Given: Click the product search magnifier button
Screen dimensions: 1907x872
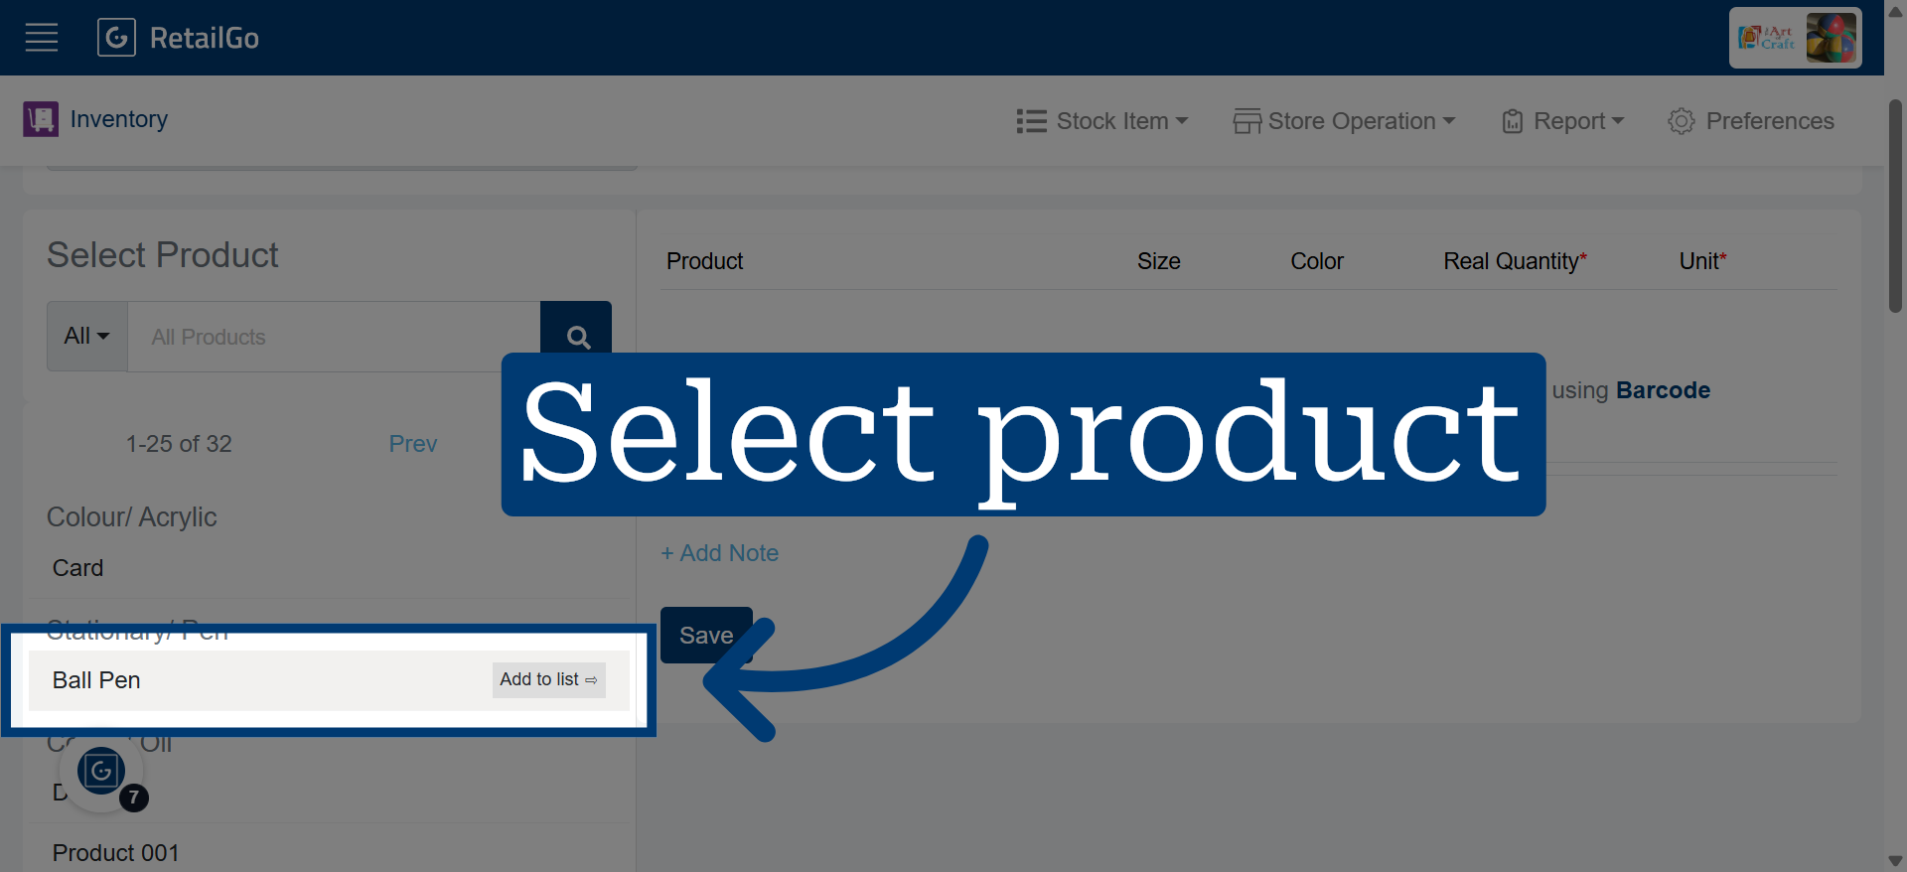Looking at the screenshot, I should [x=577, y=336].
